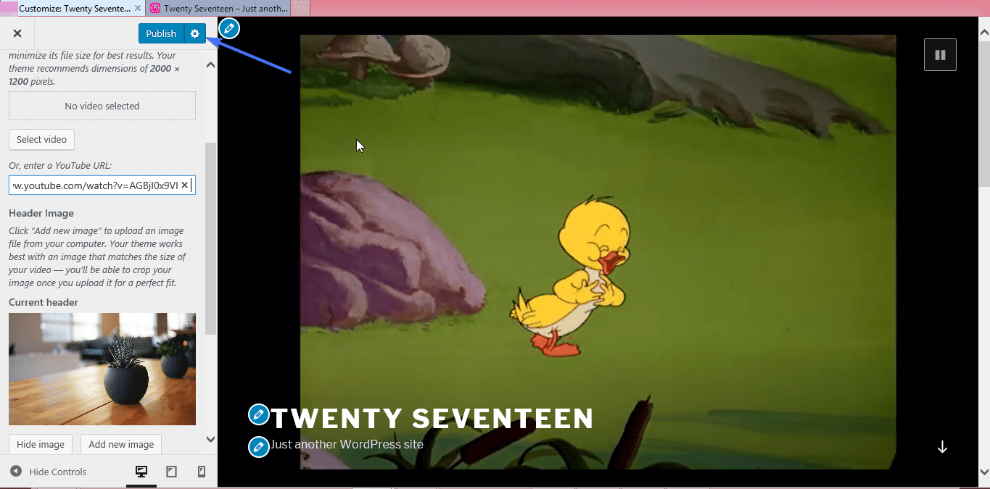This screenshot has height=489, width=990.
Task: Click the scroll down arrow in preview
Action: pos(942,447)
